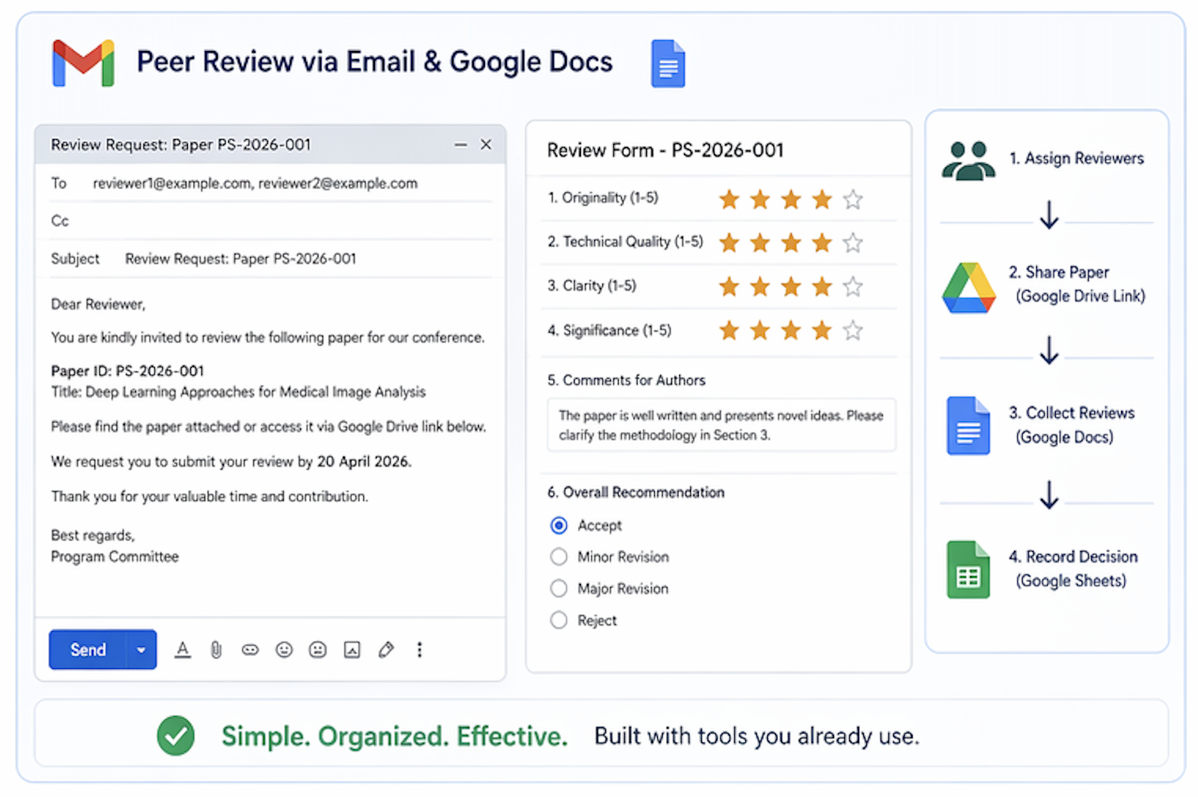Toggle Gmail confidential mode in the composer
This screenshot has height=797, width=1198.
click(x=318, y=650)
